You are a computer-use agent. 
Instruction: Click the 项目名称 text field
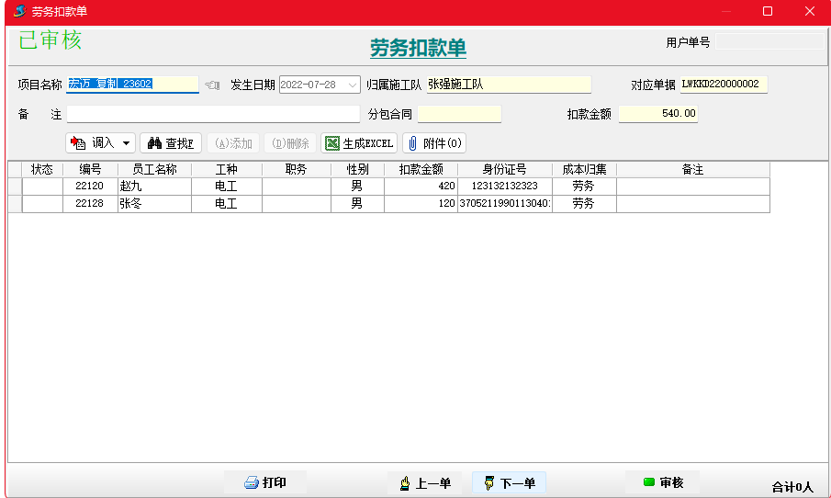pyautogui.click(x=132, y=85)
